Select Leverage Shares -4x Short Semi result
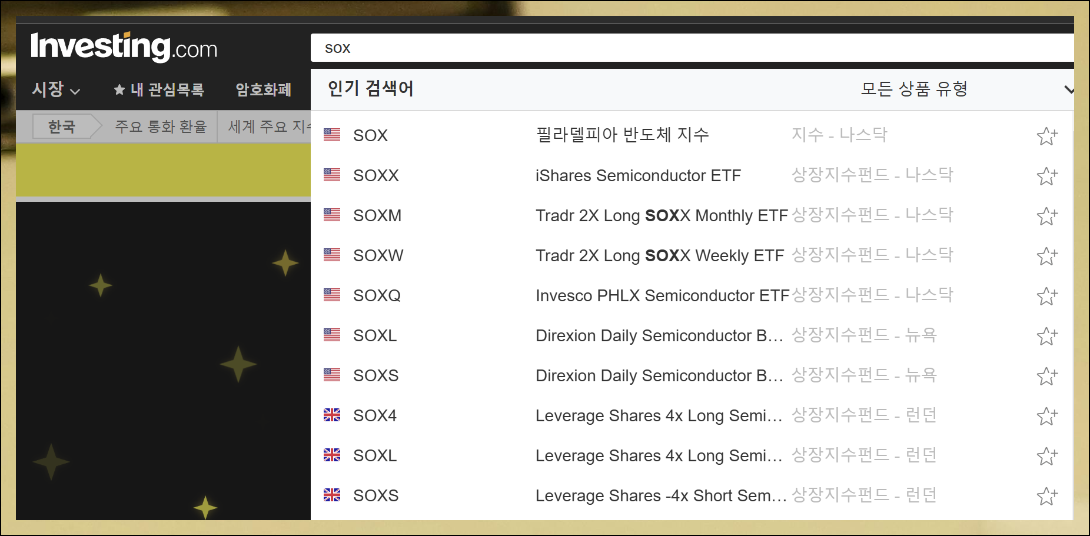The height and width of the screenshot is (536, 1090). click(661, 495)
